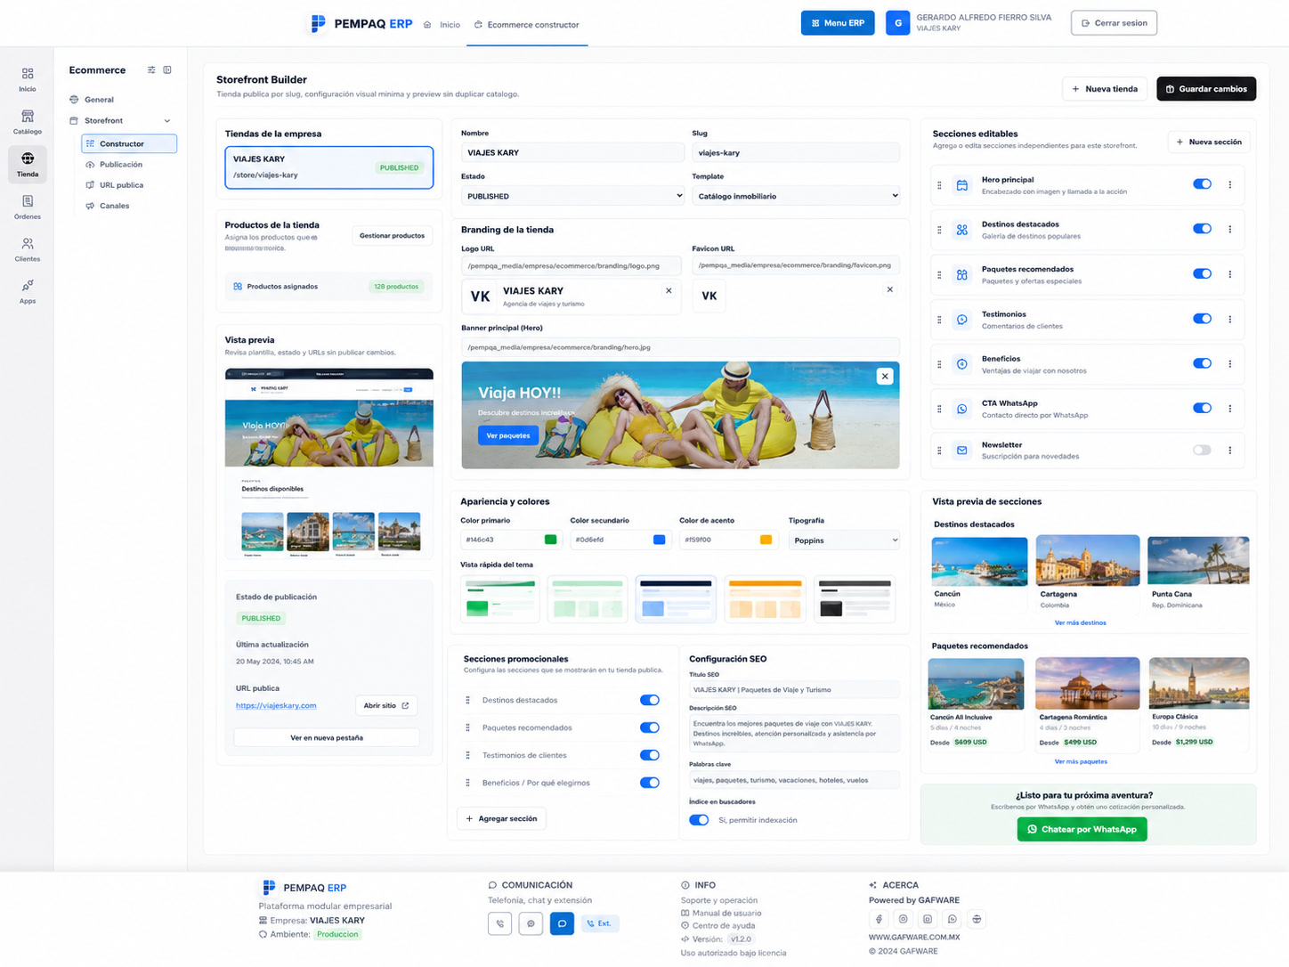Click the drag handle of Newsletter row
This screenshot has height=967, width=1289.
tap(939, 451)
